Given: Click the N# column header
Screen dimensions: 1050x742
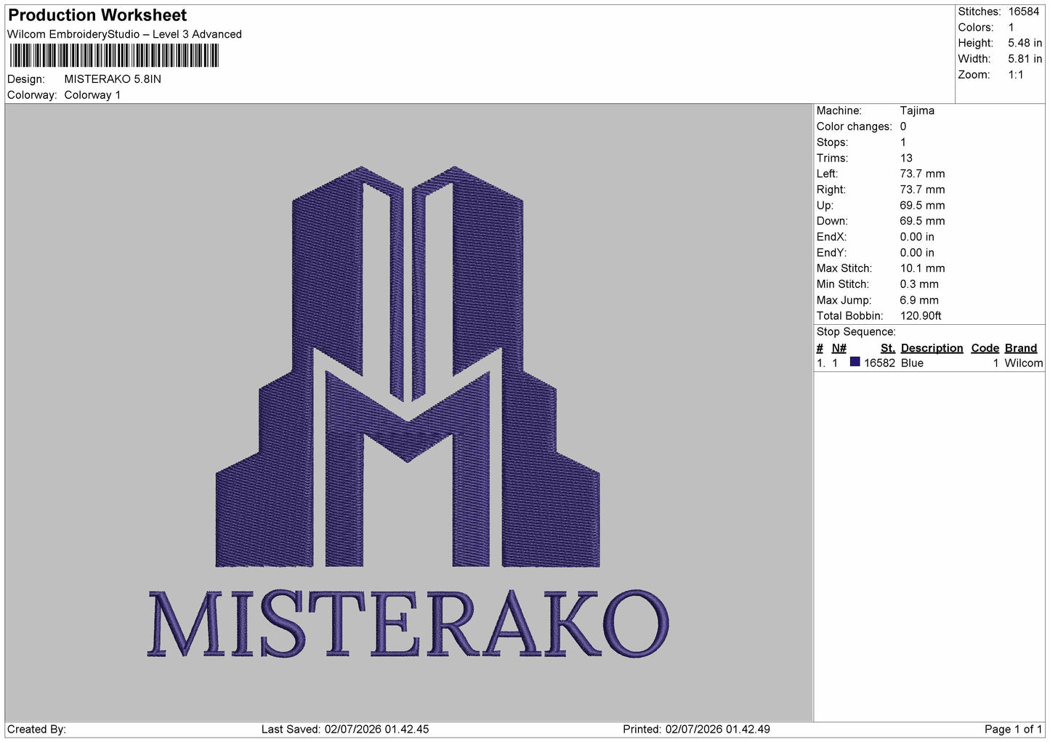Looking at the screenshot, I should pyautogui.click(x=839, y=348).
